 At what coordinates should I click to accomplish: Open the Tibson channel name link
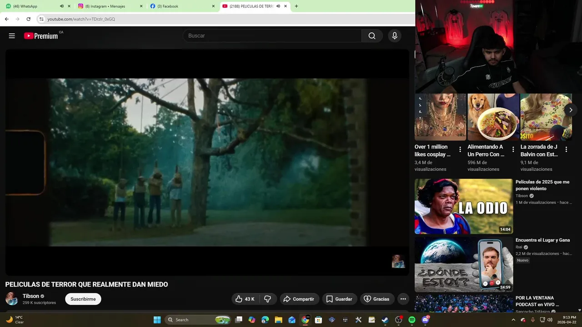[x=31, y=296]
